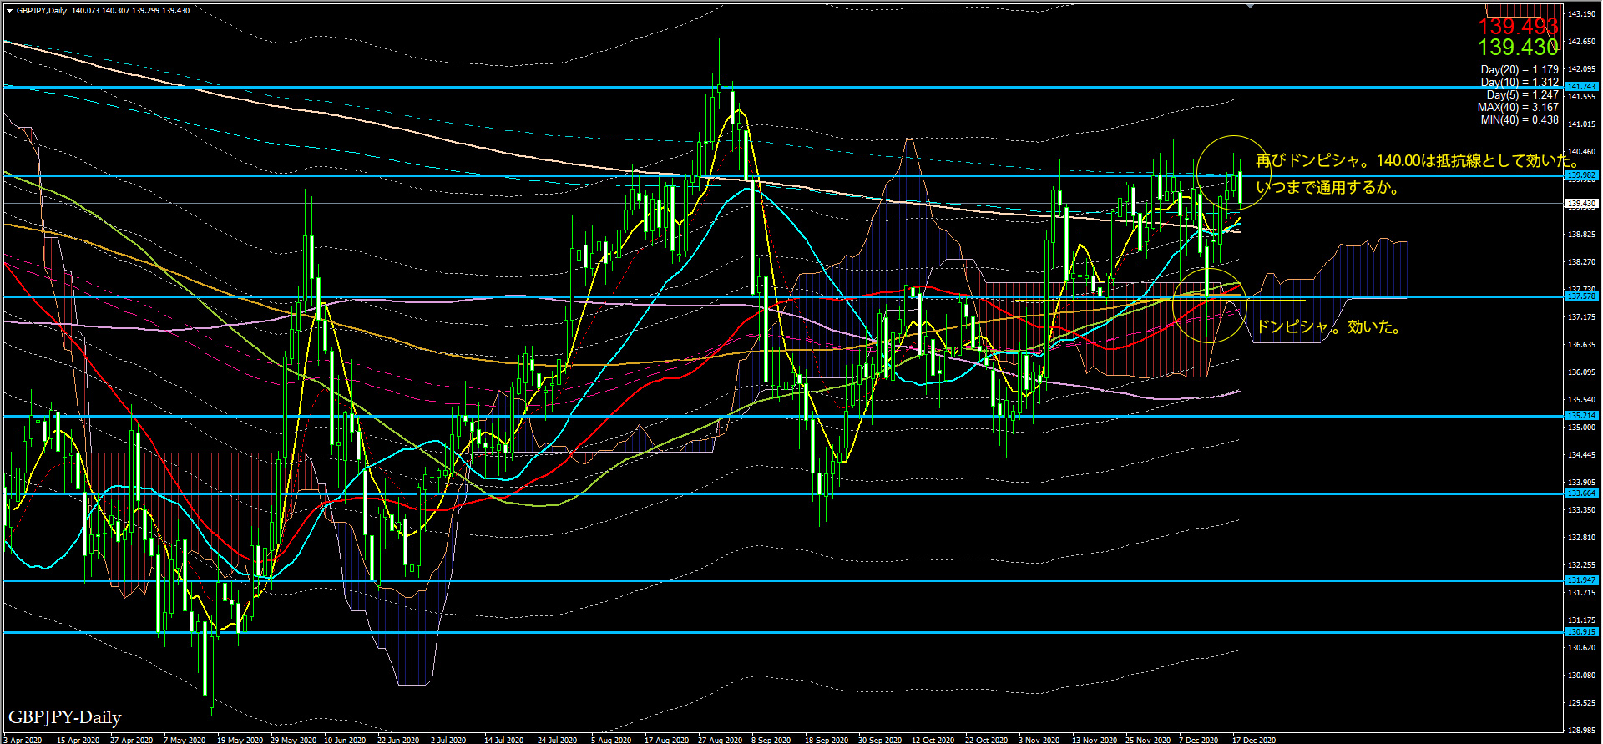Click the 131.947 horizontal line price tag

1581,580
